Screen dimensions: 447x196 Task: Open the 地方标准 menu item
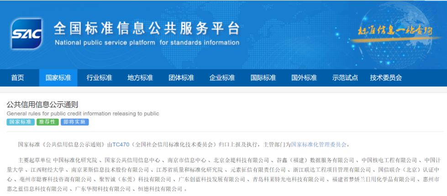(140, 78)
